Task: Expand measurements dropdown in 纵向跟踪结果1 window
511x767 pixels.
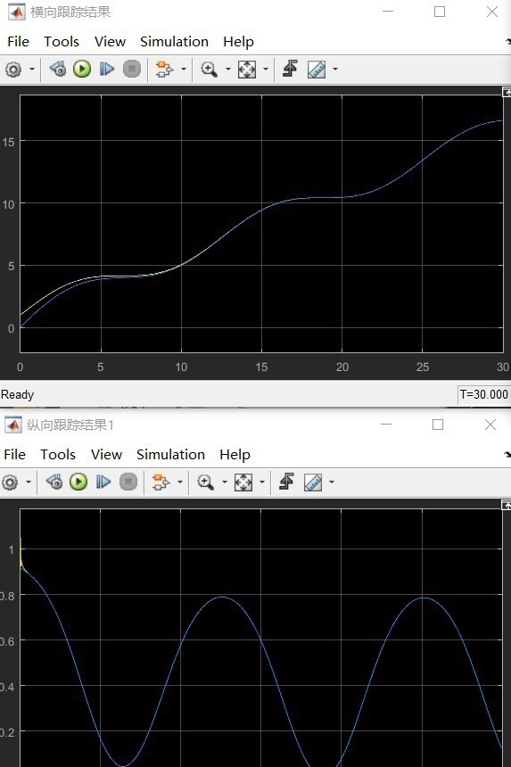Action: tap(332, 482)
